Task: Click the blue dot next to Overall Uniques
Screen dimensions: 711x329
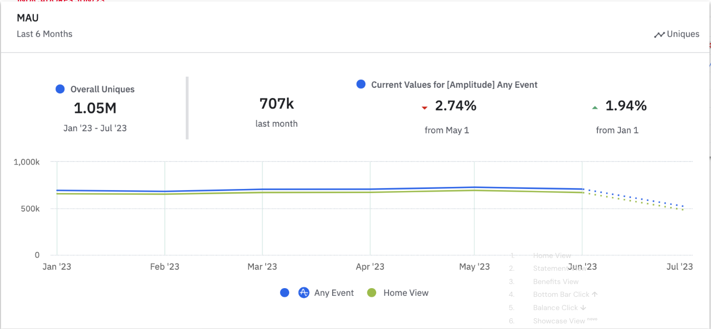Action: coord(60,88)
